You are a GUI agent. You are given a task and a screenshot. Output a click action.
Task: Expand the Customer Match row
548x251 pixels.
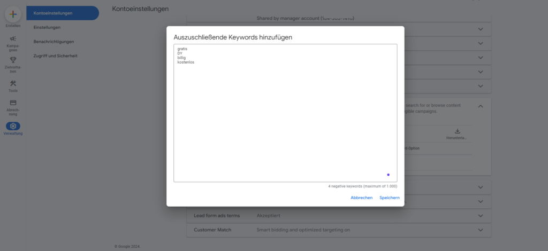click(481, 230)
